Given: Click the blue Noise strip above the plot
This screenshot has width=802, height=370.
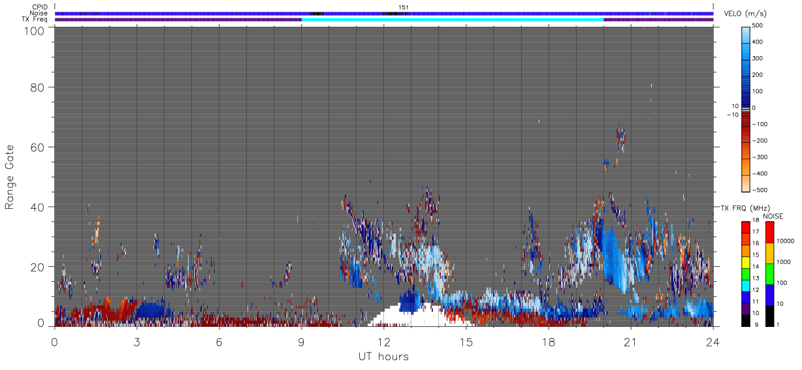Looking at the screenshot, I should (384, 13).
